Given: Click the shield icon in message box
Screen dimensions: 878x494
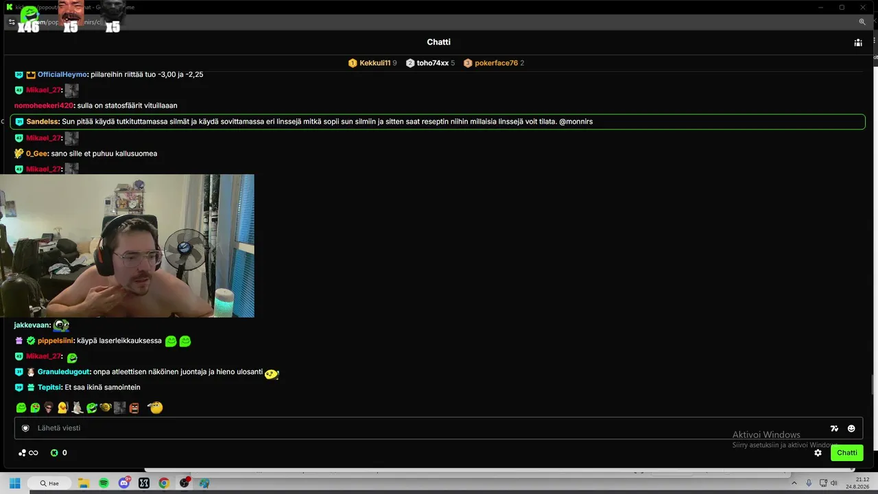Looking at the screenshot, I should click(x=25, y=428).
